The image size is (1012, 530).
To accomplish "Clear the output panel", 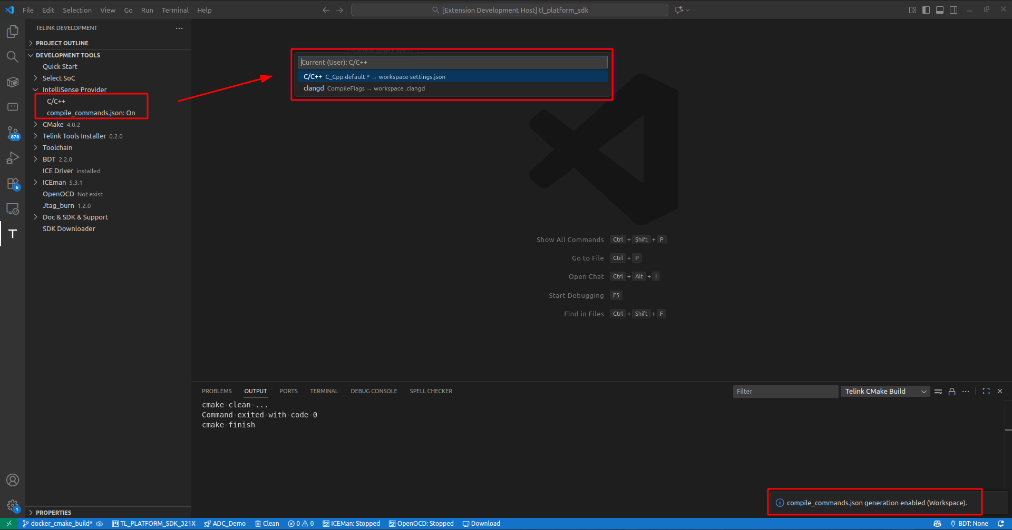I will click(x=938, y=392).
